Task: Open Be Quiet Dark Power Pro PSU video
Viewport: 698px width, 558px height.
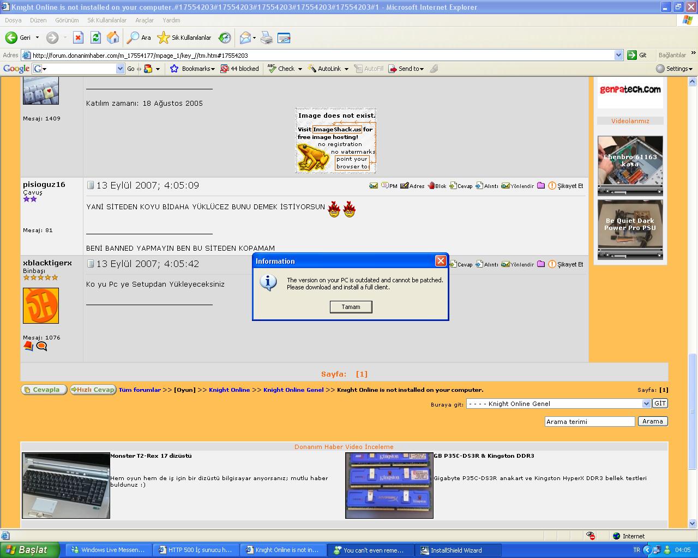Action: tap(630, 229)
